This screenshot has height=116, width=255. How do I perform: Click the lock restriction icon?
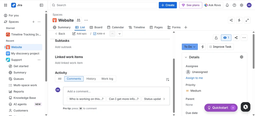216,38
